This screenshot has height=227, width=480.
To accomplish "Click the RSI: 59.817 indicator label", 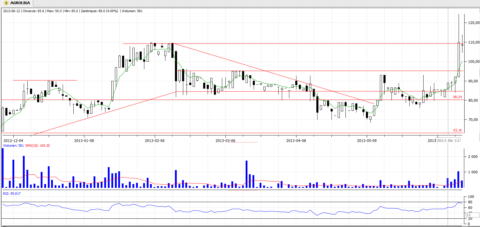I will [12, 194].
